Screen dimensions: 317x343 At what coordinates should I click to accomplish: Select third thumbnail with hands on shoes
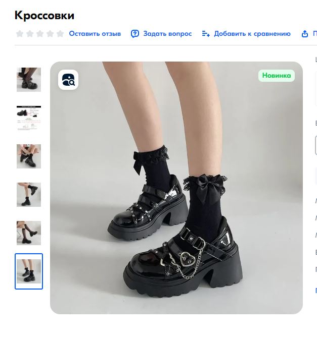pyautogui.click(x=29, y=156)
